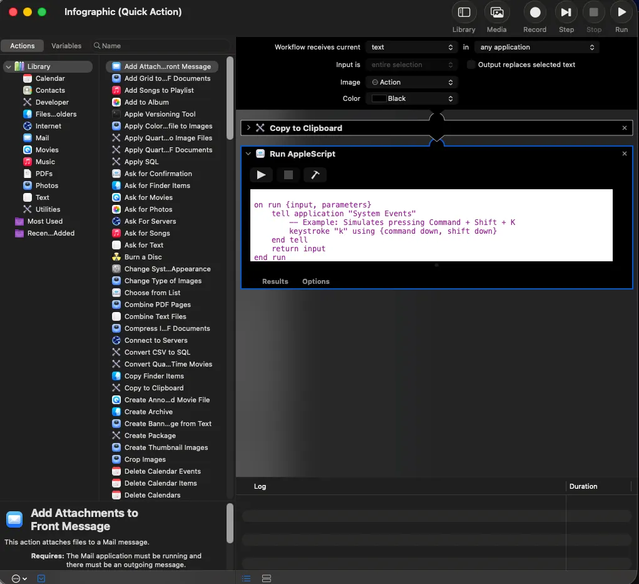This screenshot has width=639, height=584.
Task: Toggle the description pane icon
Action: pos(41,578)
